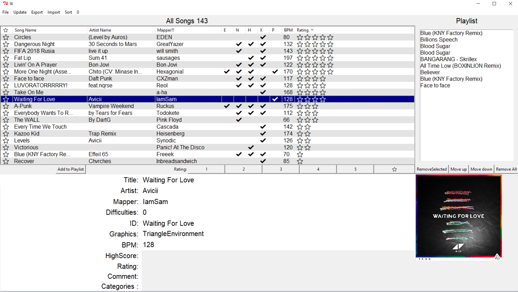Set rating to 5 with rating button
518x292 pixels.
(x=355, y=169)
